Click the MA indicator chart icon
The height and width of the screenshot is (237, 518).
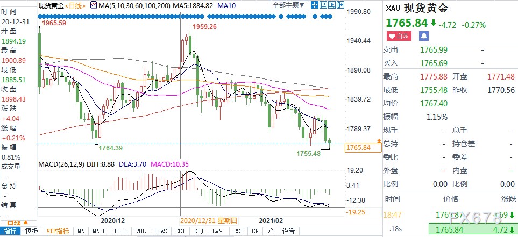click(x=94, y=5)
